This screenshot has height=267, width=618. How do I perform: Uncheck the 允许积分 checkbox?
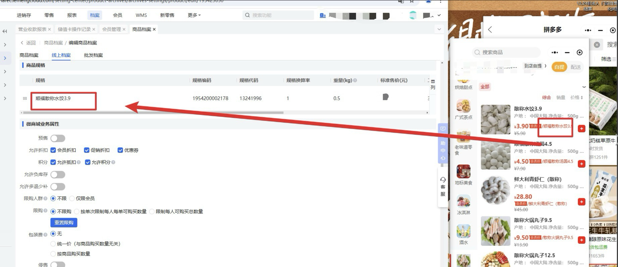pyautogui.click(x=88, y=162)
